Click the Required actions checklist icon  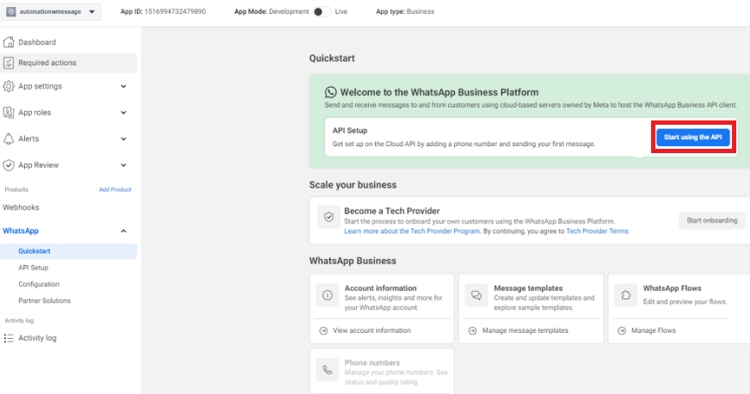[9, 63]
